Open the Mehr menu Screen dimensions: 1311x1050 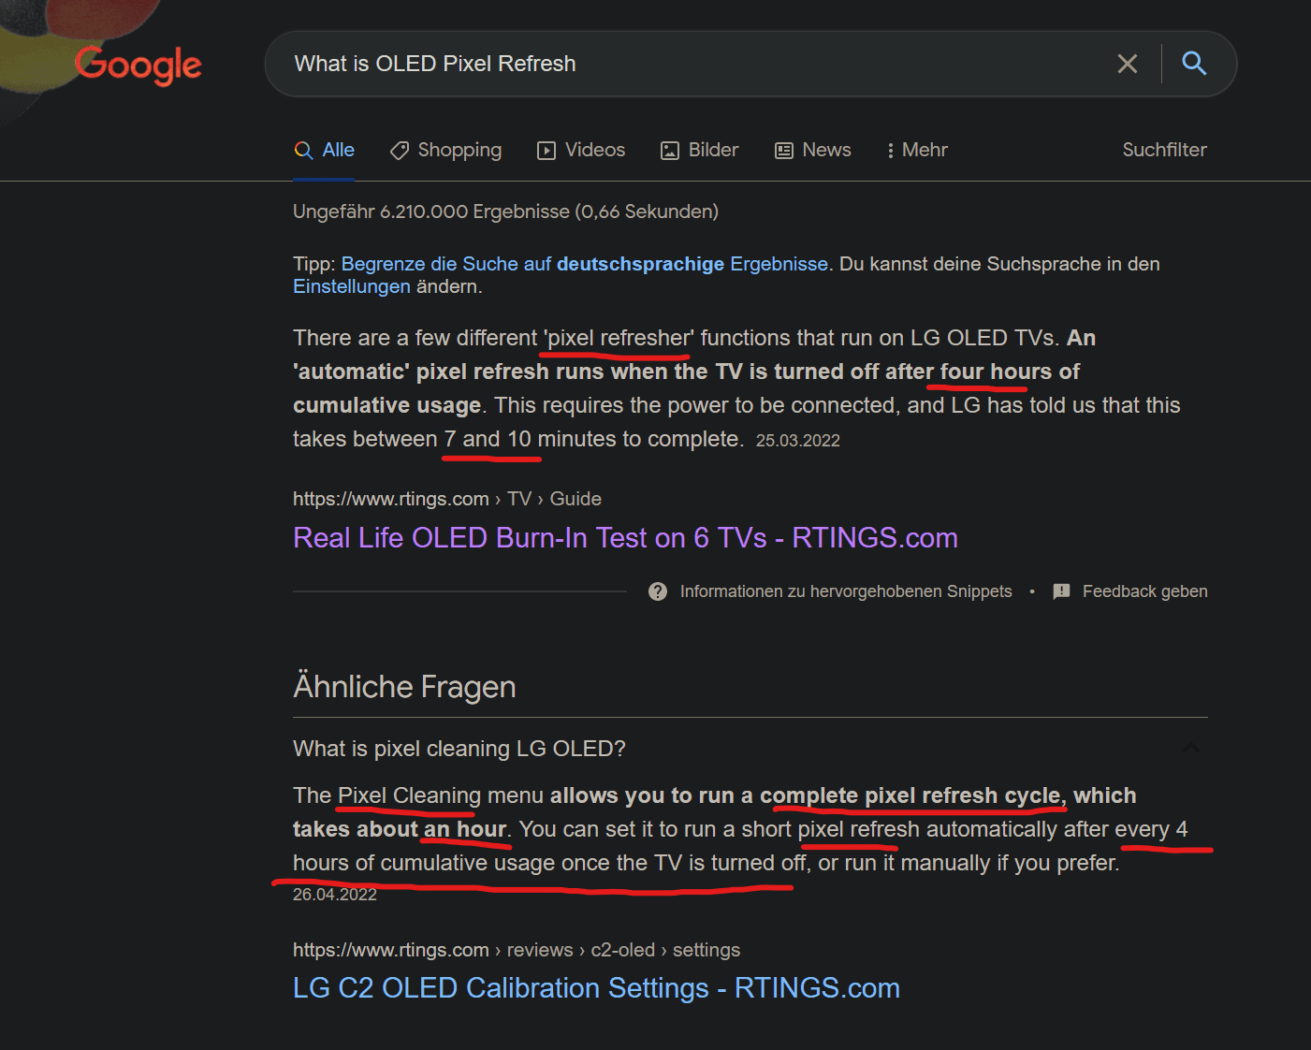click(x=917, y=150)
